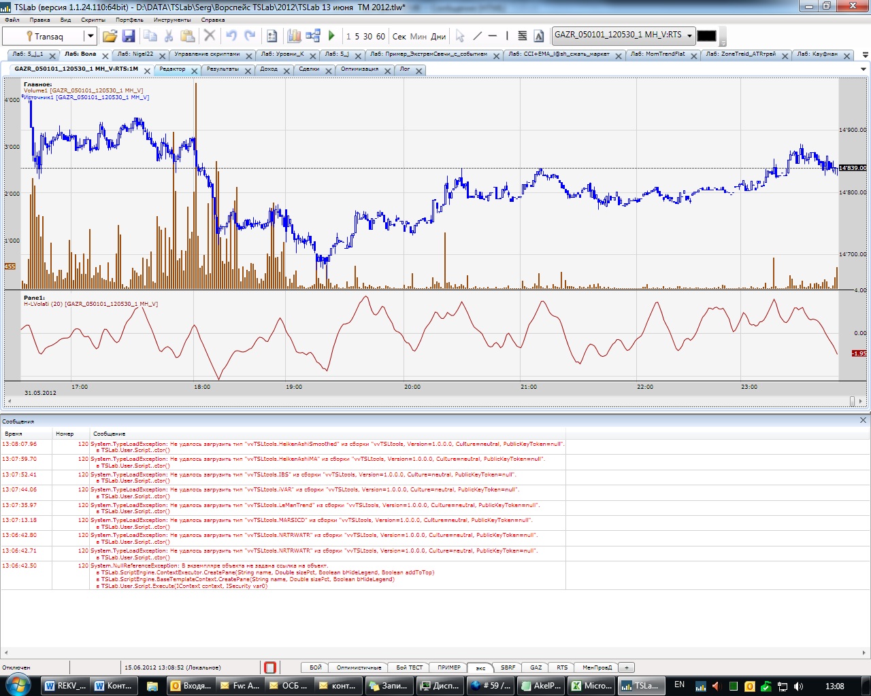This screenshot has width=871, height=696.
Task: Switch timeframe unit to Мин
Action: [x=418, y=37]
